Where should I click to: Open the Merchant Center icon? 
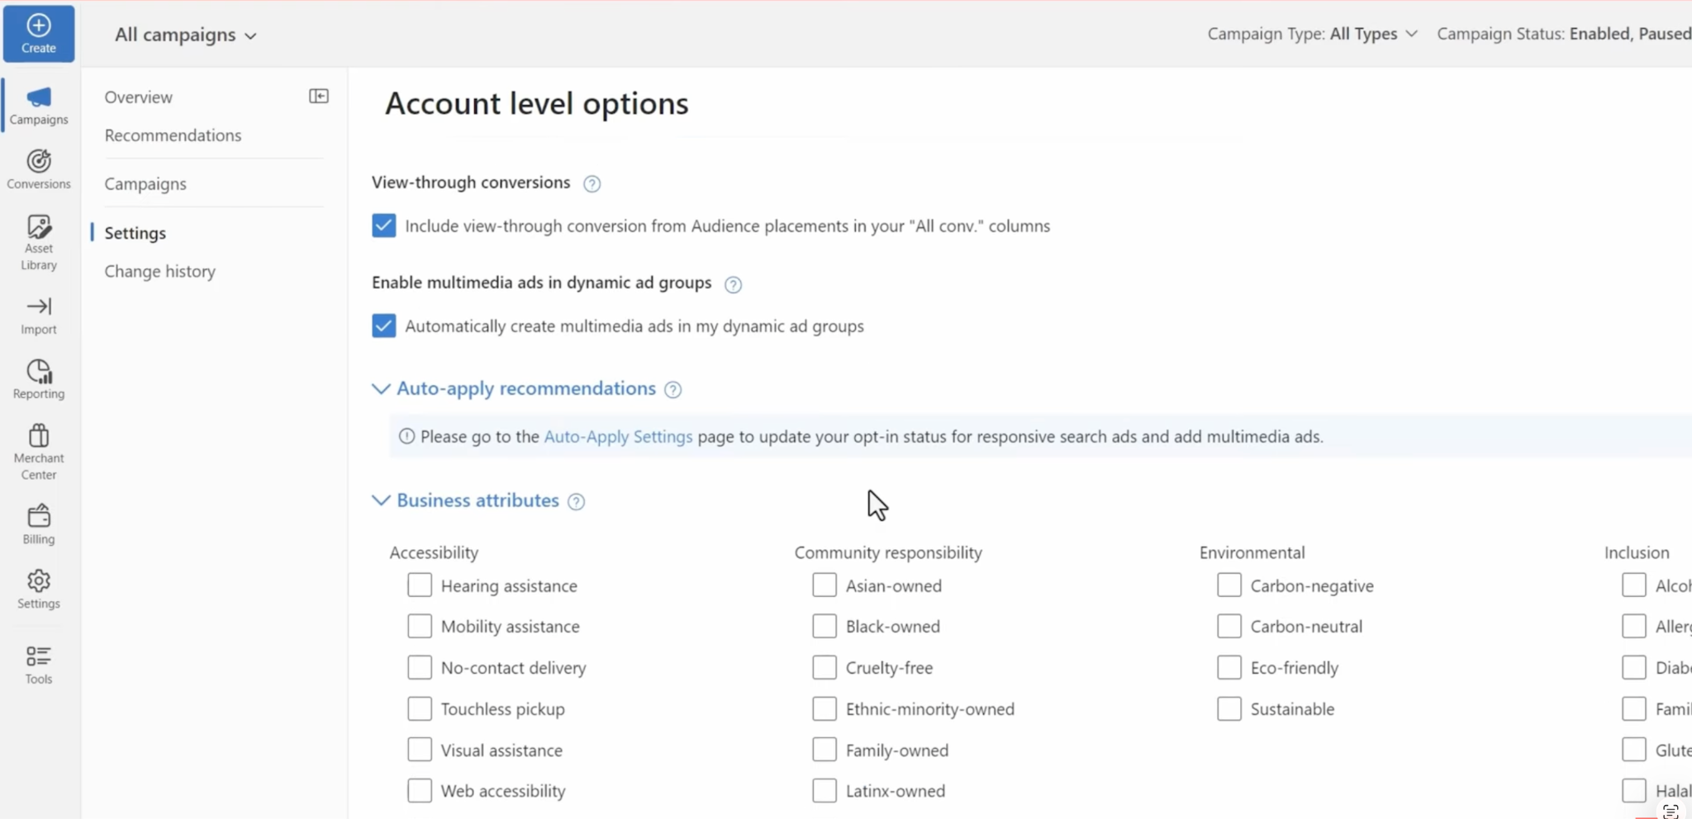tap(39, 451)
